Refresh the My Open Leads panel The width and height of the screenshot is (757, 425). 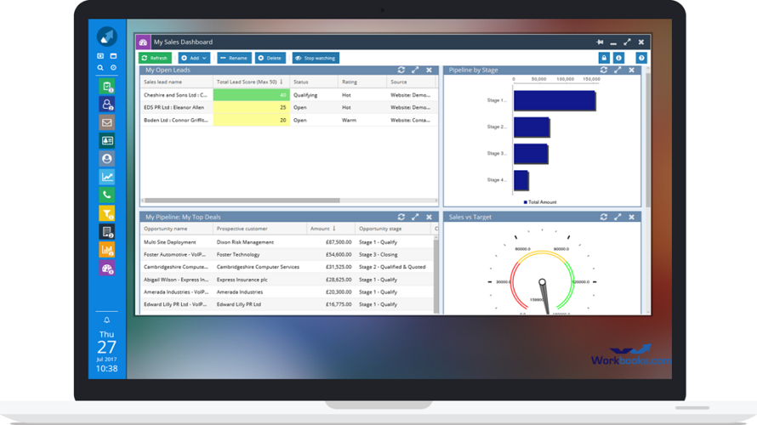(x=401, y=70)
